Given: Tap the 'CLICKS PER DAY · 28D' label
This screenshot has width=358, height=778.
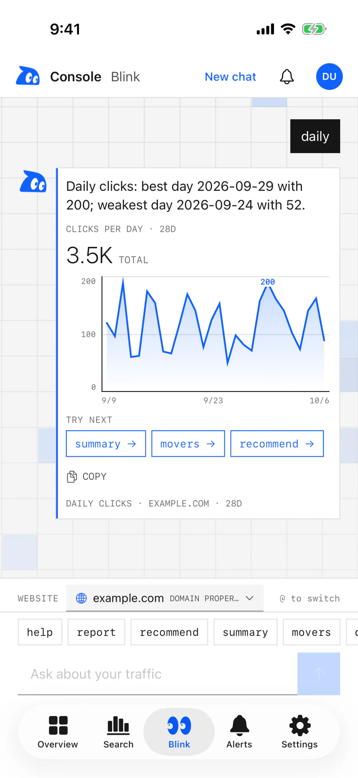Looking at the screenshot, I should pyautogui.click(x=121, y=229).
